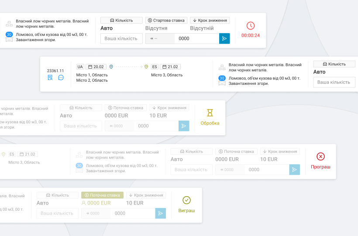Send the bid with the bright blue arrow button
The width and height of the screenshot is (358, 236).
(x=224, y=38)
